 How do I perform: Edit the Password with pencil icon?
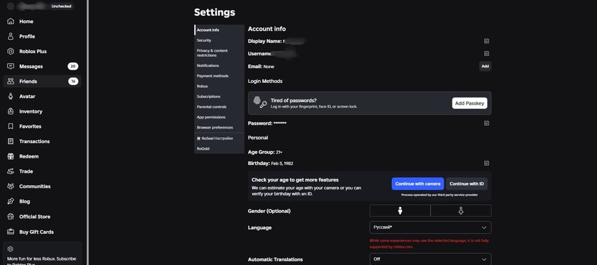[486, 123]
